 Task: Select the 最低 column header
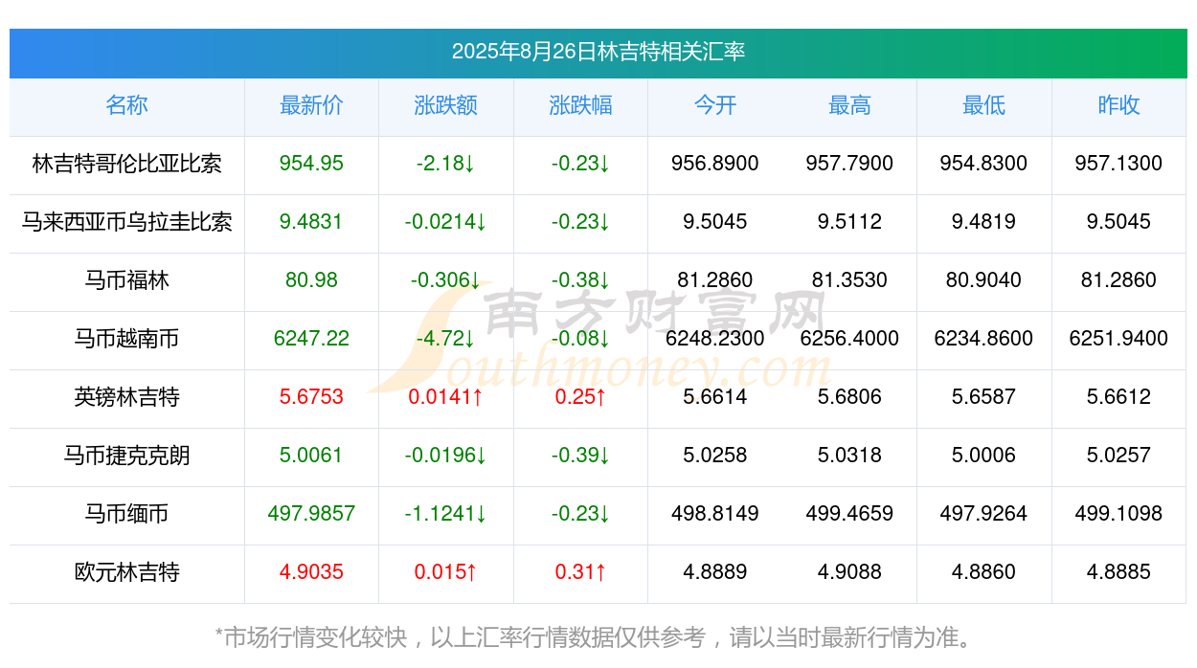tap(983, 105)
